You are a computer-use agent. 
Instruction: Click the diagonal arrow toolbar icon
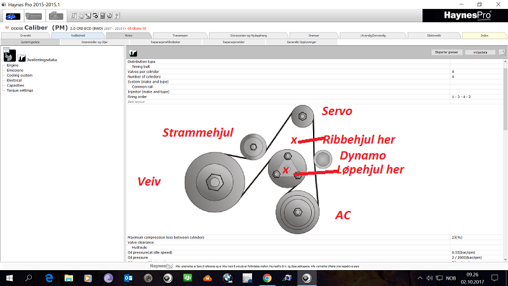click(x=88, y=15)
